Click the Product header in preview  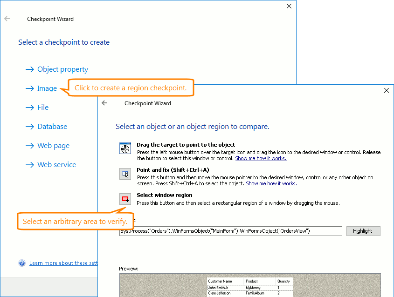click(252, 281)
